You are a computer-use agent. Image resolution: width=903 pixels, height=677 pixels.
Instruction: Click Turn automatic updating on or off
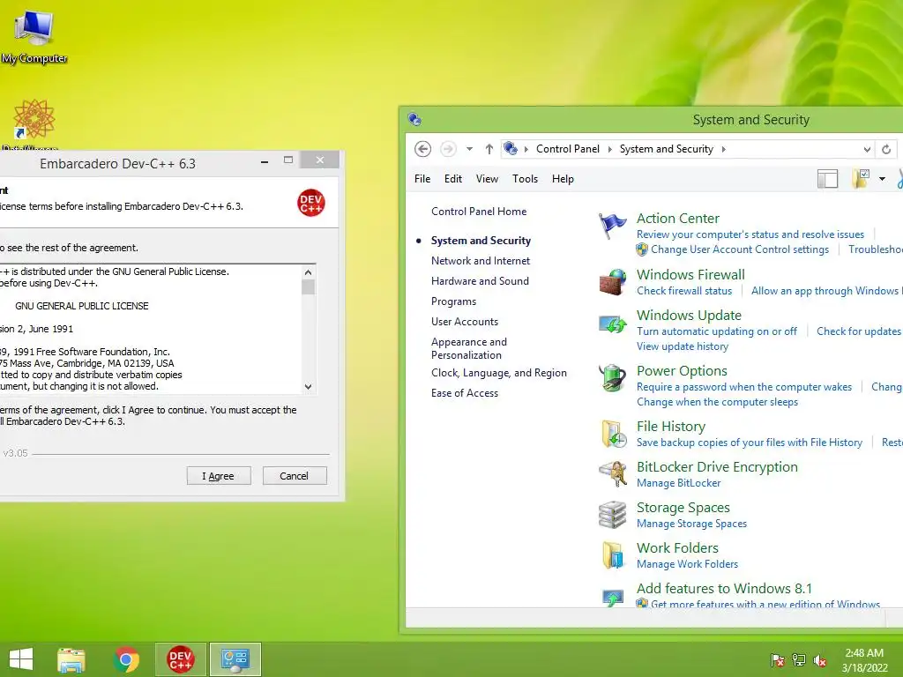[x=716, y=331]
